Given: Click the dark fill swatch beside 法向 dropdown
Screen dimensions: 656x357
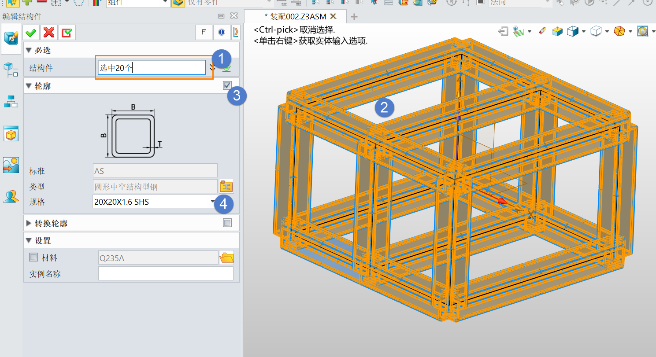Looking at the screenshot, I should 481,2.
